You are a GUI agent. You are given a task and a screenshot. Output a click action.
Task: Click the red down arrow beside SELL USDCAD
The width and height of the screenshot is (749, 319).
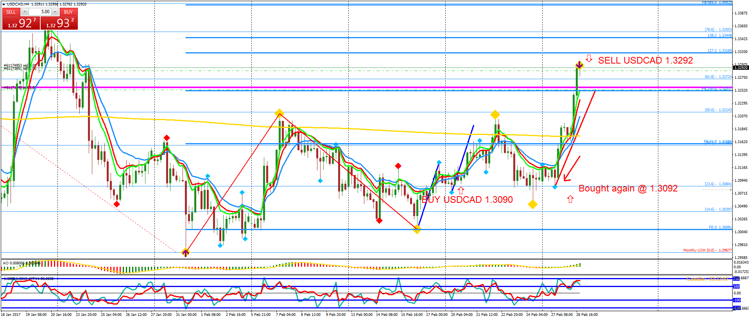tap(589, 58)
